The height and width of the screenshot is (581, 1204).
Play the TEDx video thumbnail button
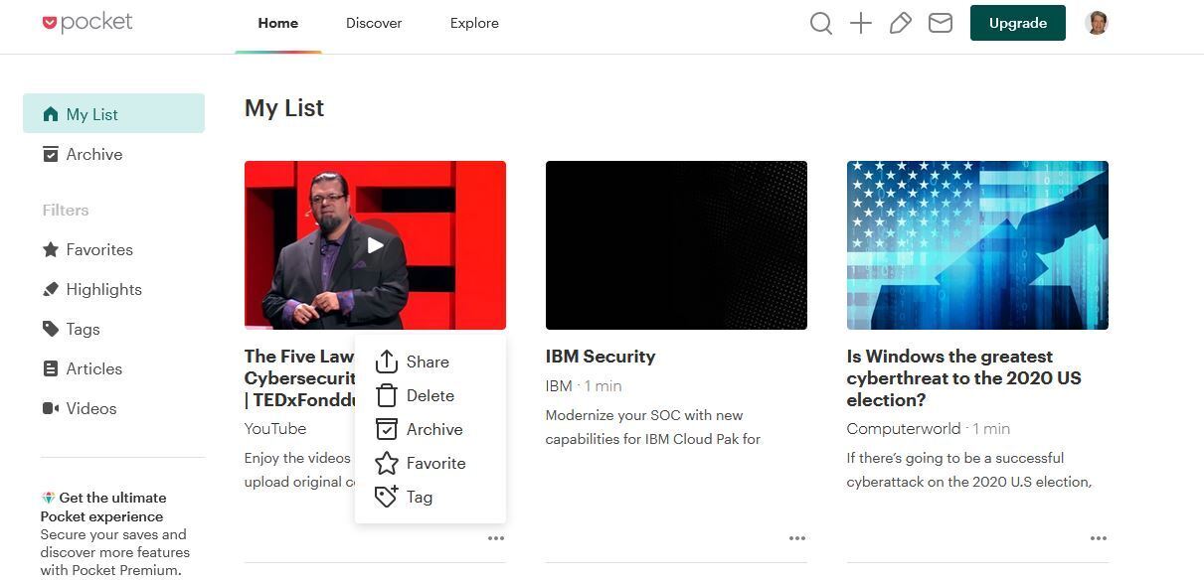click(x=375, y=245)
